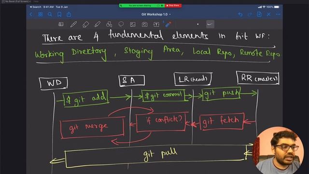Viewport: 309px width, 174px height.
Task: Click the Stop Share button
Action: [x=173, y=5]
